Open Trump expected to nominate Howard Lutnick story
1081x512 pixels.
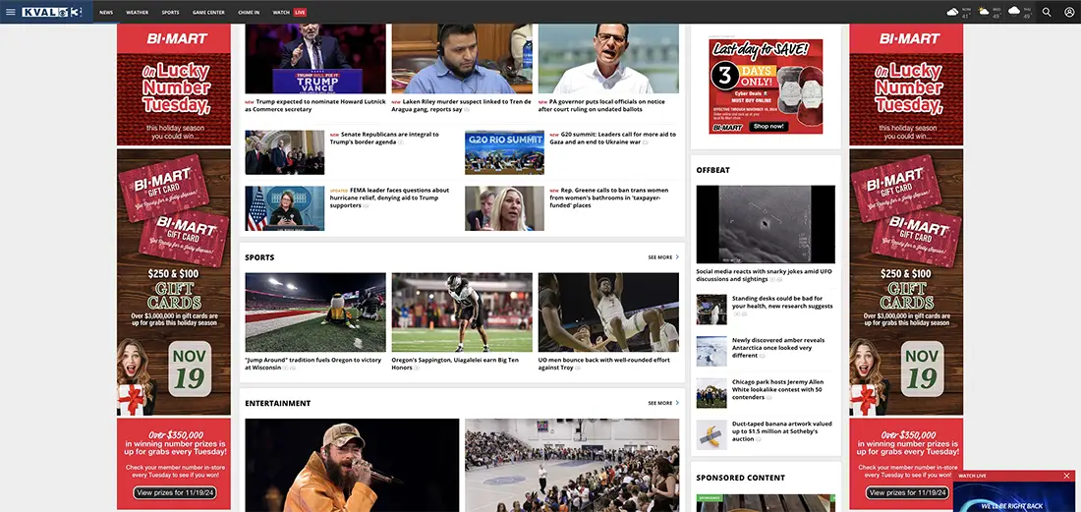315,105
